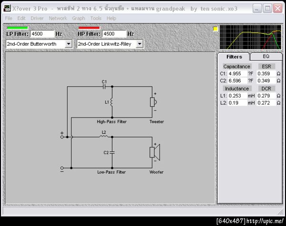286x226 pixels.
Task: Close the X-over 3 Pro window
Action: 278,9
